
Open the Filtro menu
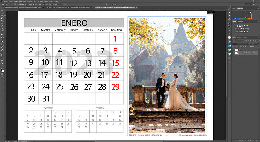(35, 1)
